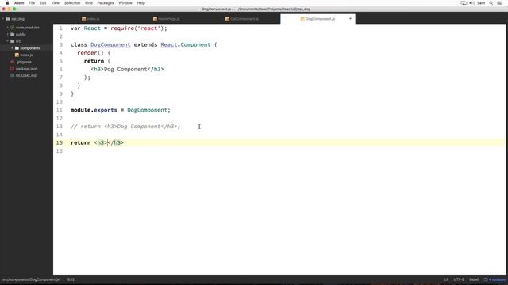This screenshot has height=285, width=508.
Task: Select the public folder in tree
Action: (x=21, y=34)
